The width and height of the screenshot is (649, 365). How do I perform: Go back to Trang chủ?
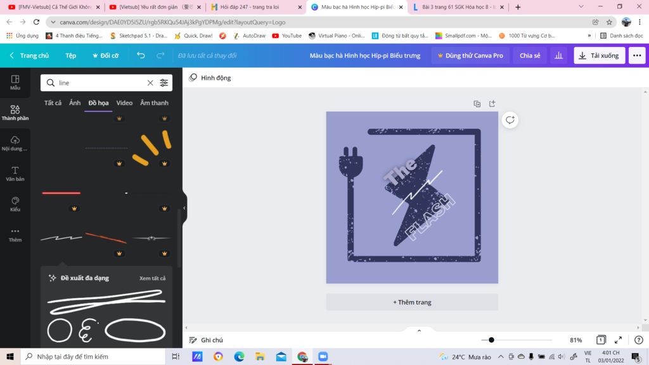point(29,56)
